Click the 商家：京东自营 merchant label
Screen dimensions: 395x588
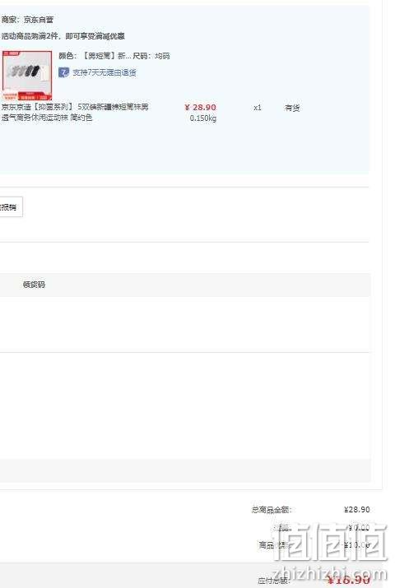coord(27,20)
